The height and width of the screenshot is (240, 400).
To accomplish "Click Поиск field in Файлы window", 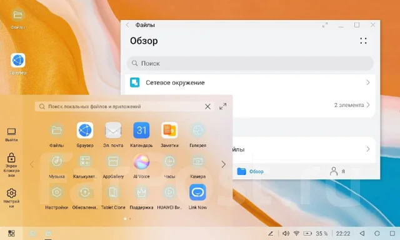I will pos(250,63).
